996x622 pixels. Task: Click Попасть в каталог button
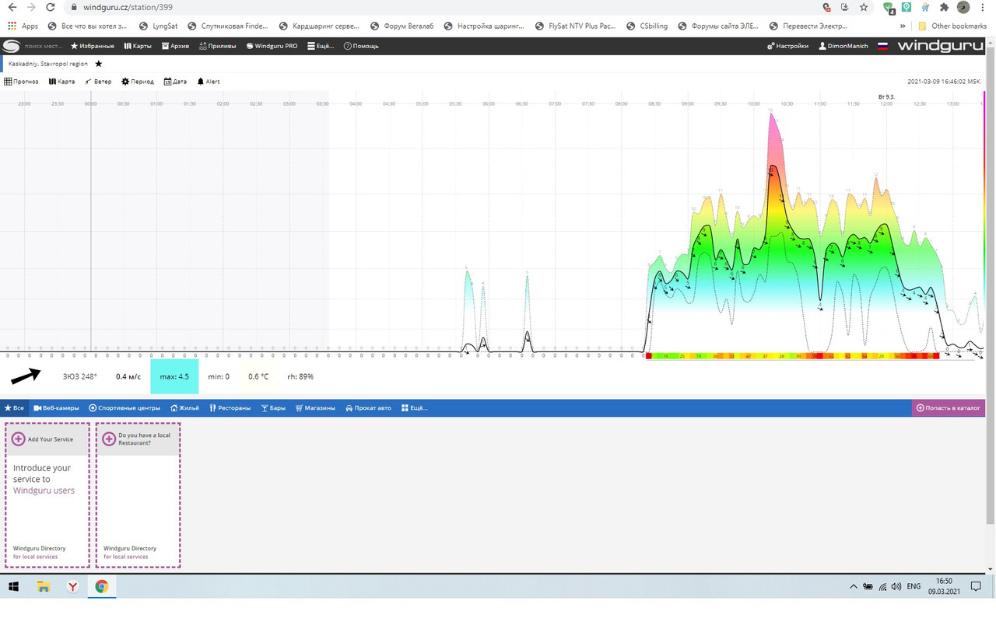pos(949,407)
